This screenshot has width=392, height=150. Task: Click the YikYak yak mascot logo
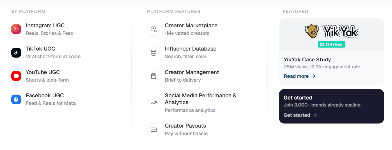click(x=312, y=32)
